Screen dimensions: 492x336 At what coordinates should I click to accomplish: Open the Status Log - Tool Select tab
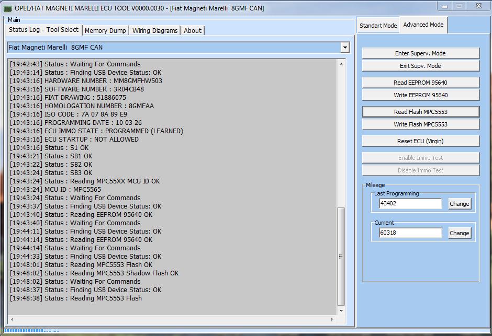click(x=43, y=30)
